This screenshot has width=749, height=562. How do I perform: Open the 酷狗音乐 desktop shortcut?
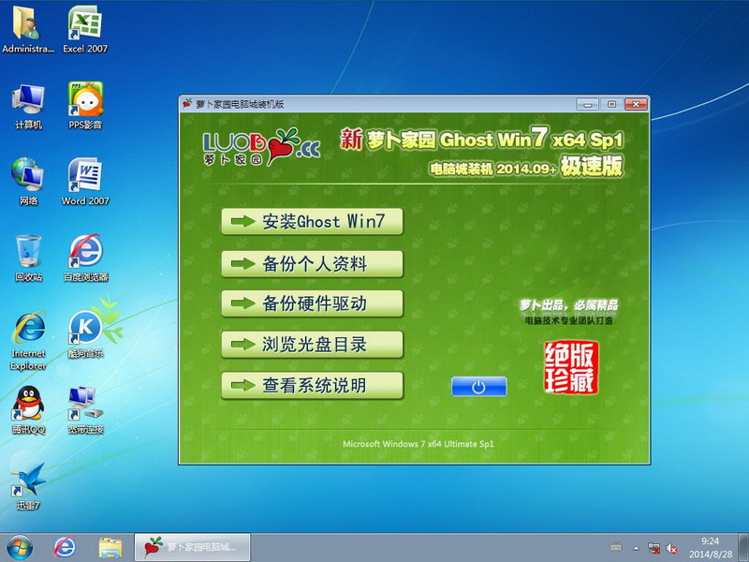[x=86, y=334]
